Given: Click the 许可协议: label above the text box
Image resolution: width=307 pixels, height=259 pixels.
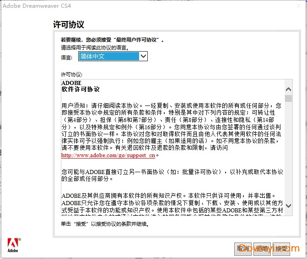Looking at the screenshot, I should 72,74.
